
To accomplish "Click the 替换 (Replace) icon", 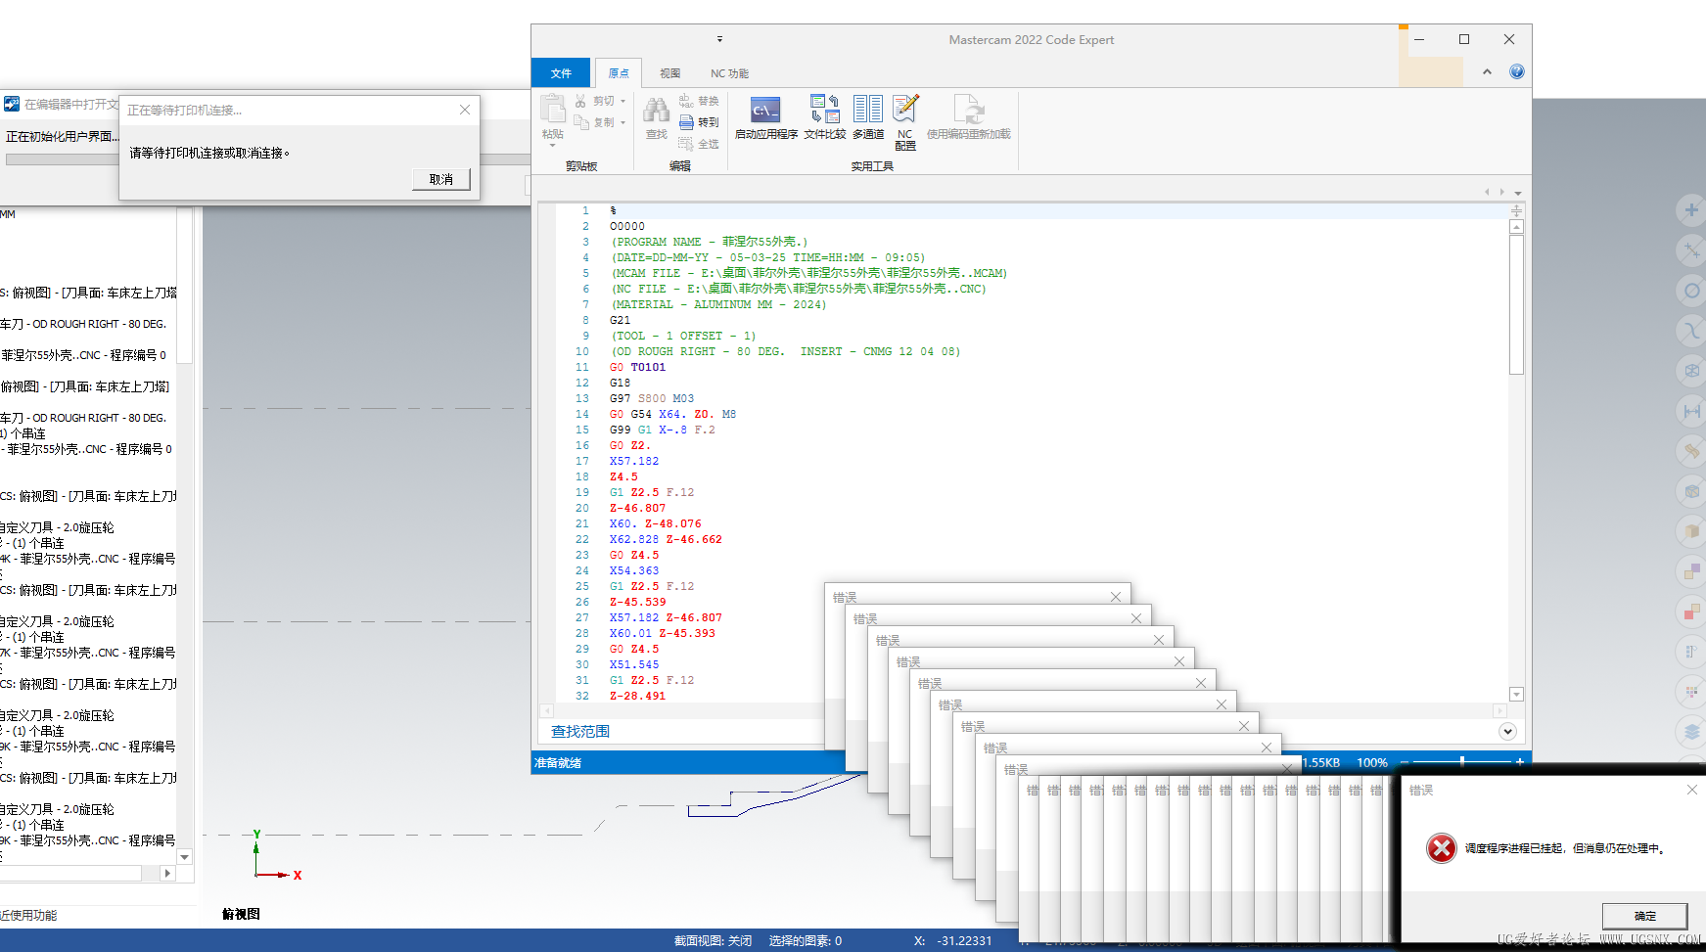I will [686, 101].
